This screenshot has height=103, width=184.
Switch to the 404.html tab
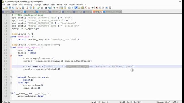click(18, 12)
